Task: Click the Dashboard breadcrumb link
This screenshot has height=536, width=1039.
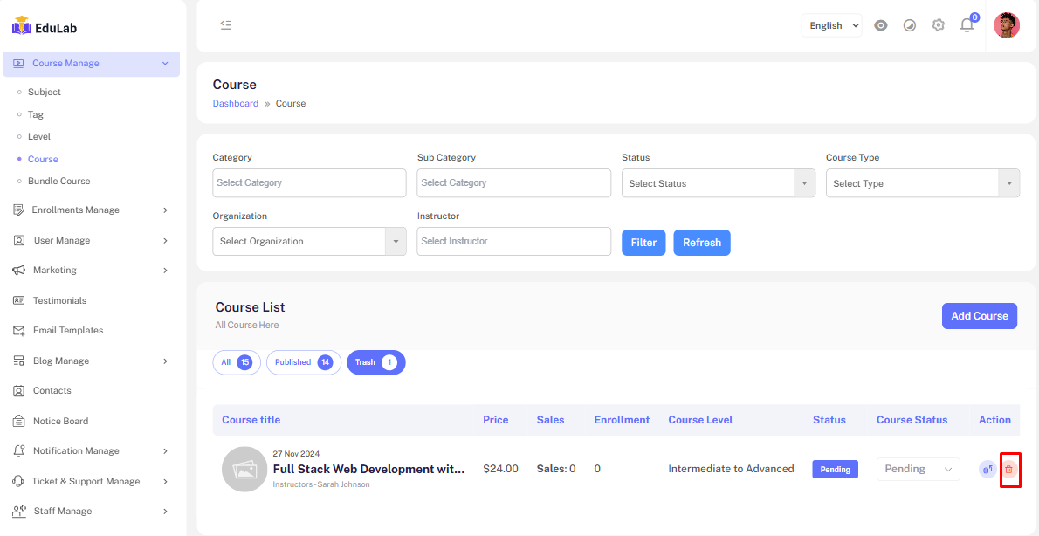Action: tap(236, 103)
